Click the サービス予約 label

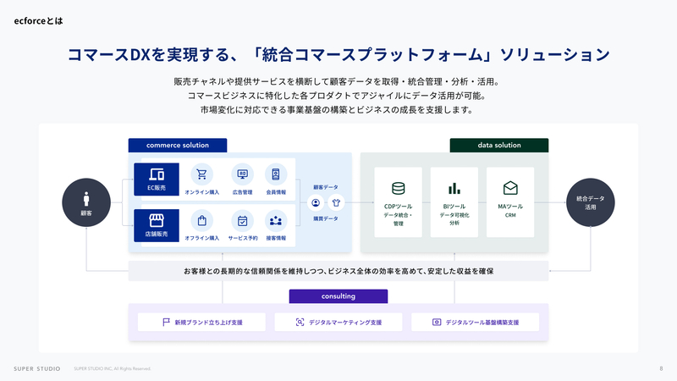point(243,238)
